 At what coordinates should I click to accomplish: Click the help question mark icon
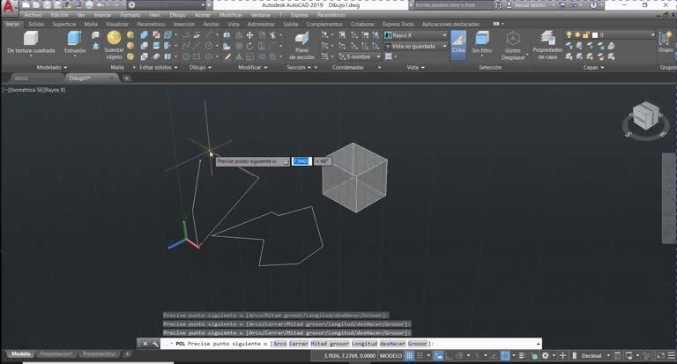(x=593, y=5)
